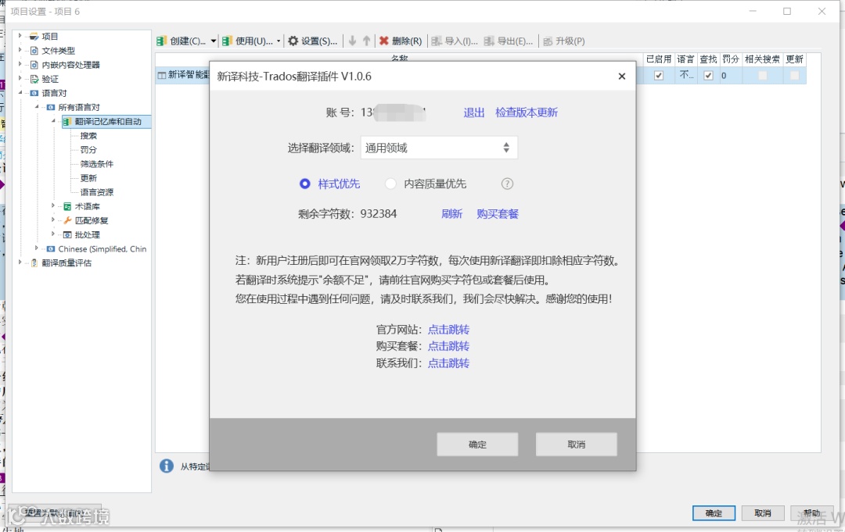Viewport: 845px width, 532px height.
Task: Select 翻译质量评估 tree node
Action: pyautogui.click(x=67, y=263)
